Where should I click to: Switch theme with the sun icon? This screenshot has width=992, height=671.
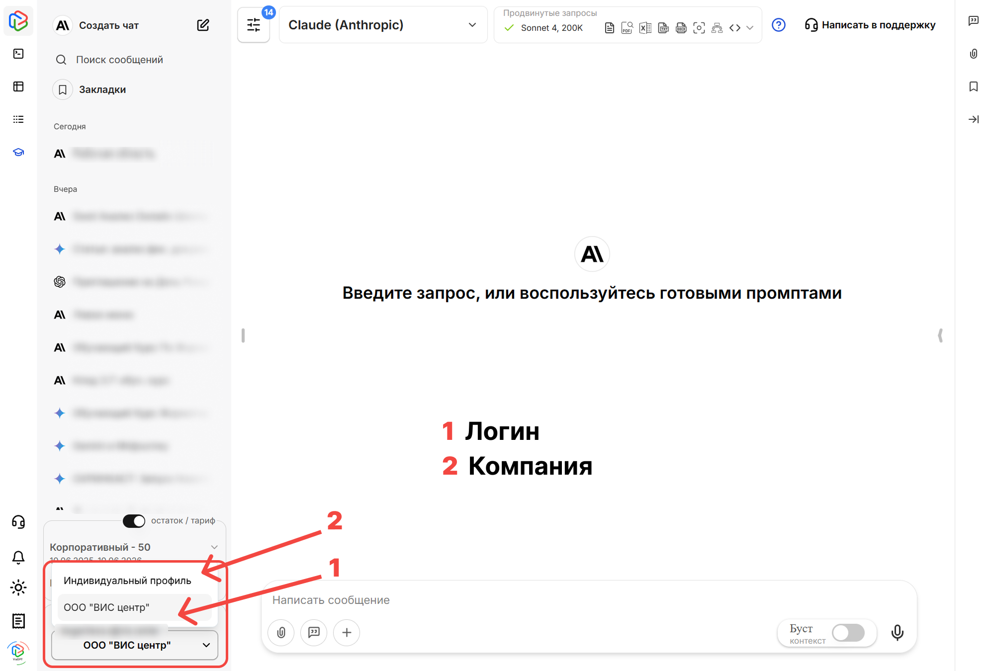[18, 588]
